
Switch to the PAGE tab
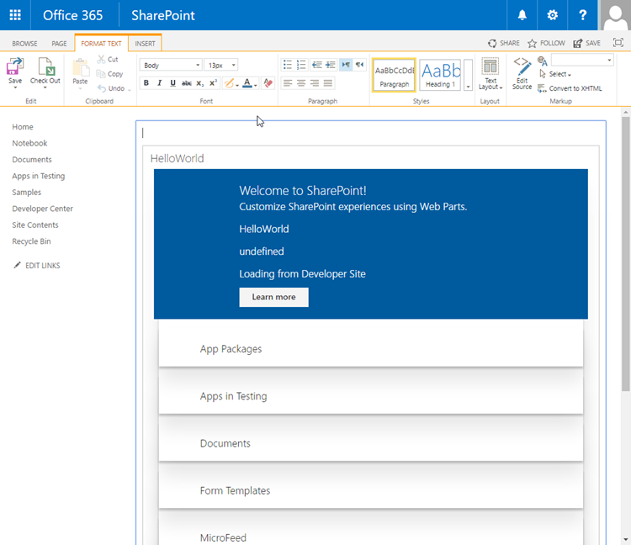[59, 44]
